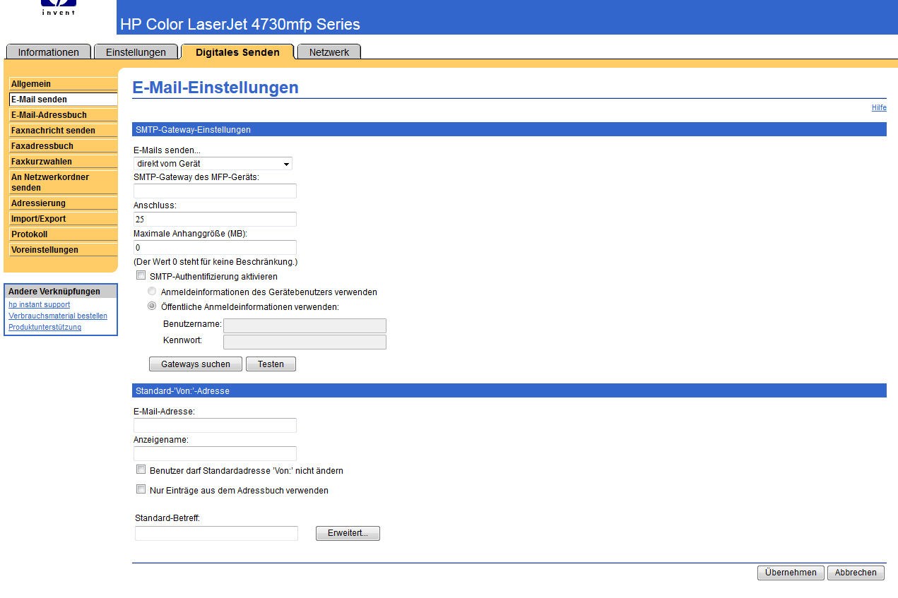Go to the Netzwerk tab

point(329,52)
